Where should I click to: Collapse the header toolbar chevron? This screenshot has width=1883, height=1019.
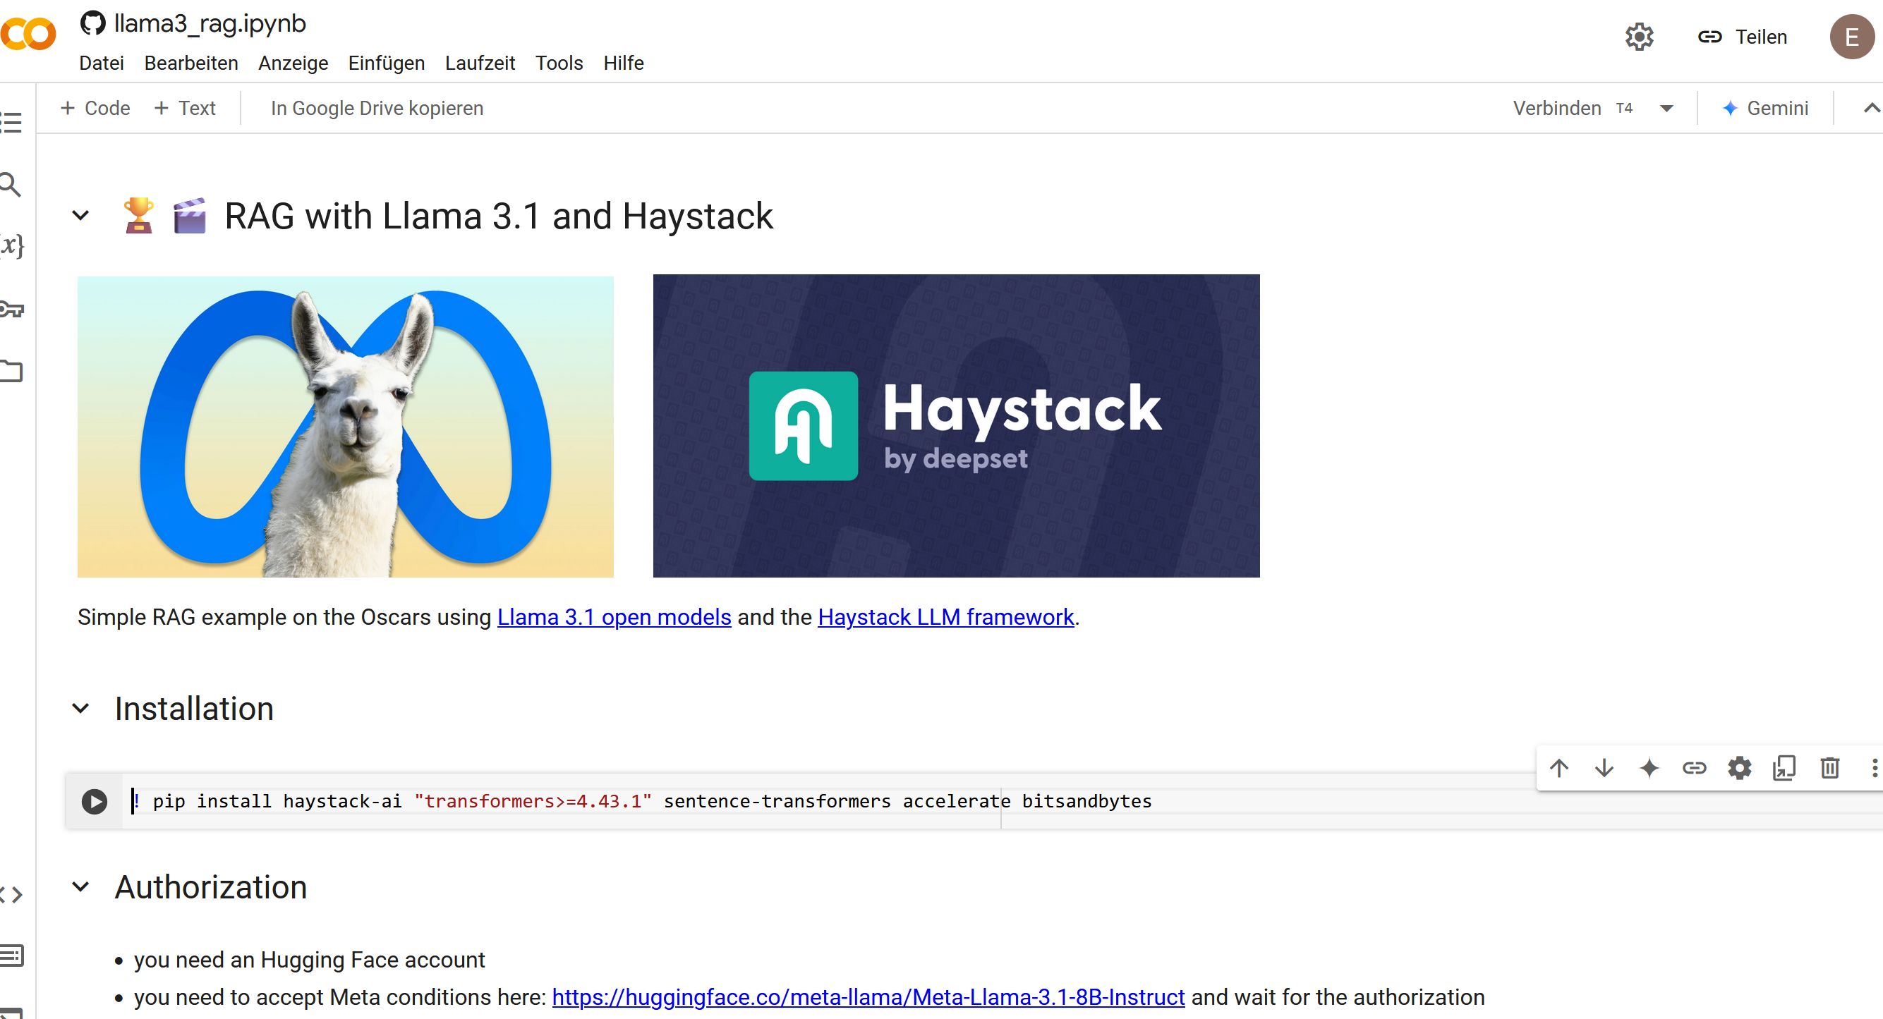tap(1871, 108)
